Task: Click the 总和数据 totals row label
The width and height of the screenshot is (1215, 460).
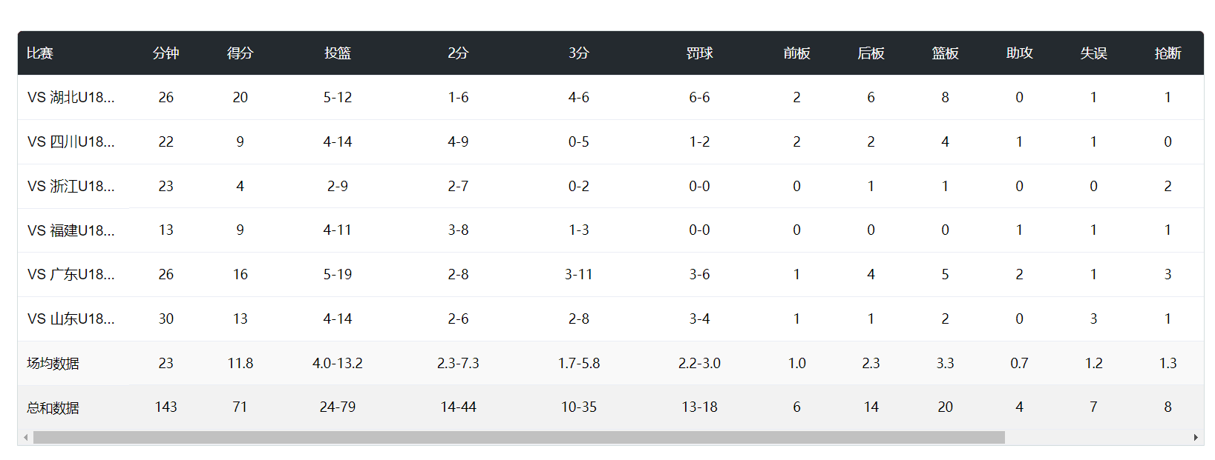Action: 53,407
